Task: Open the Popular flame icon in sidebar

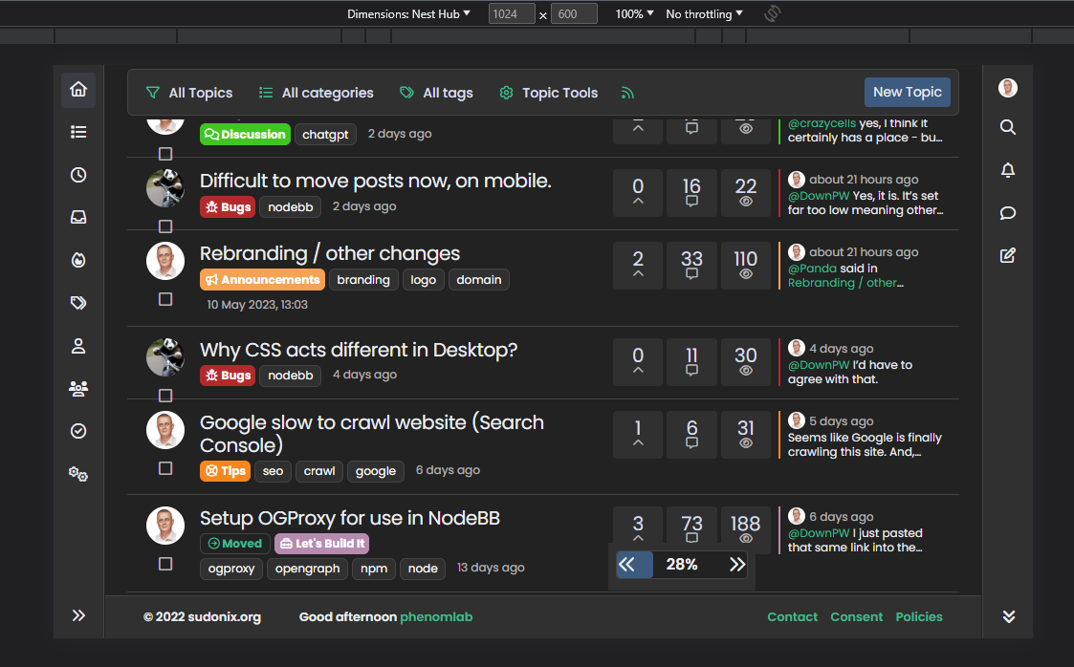Action: pyautogui.click(x=78, y=260)
